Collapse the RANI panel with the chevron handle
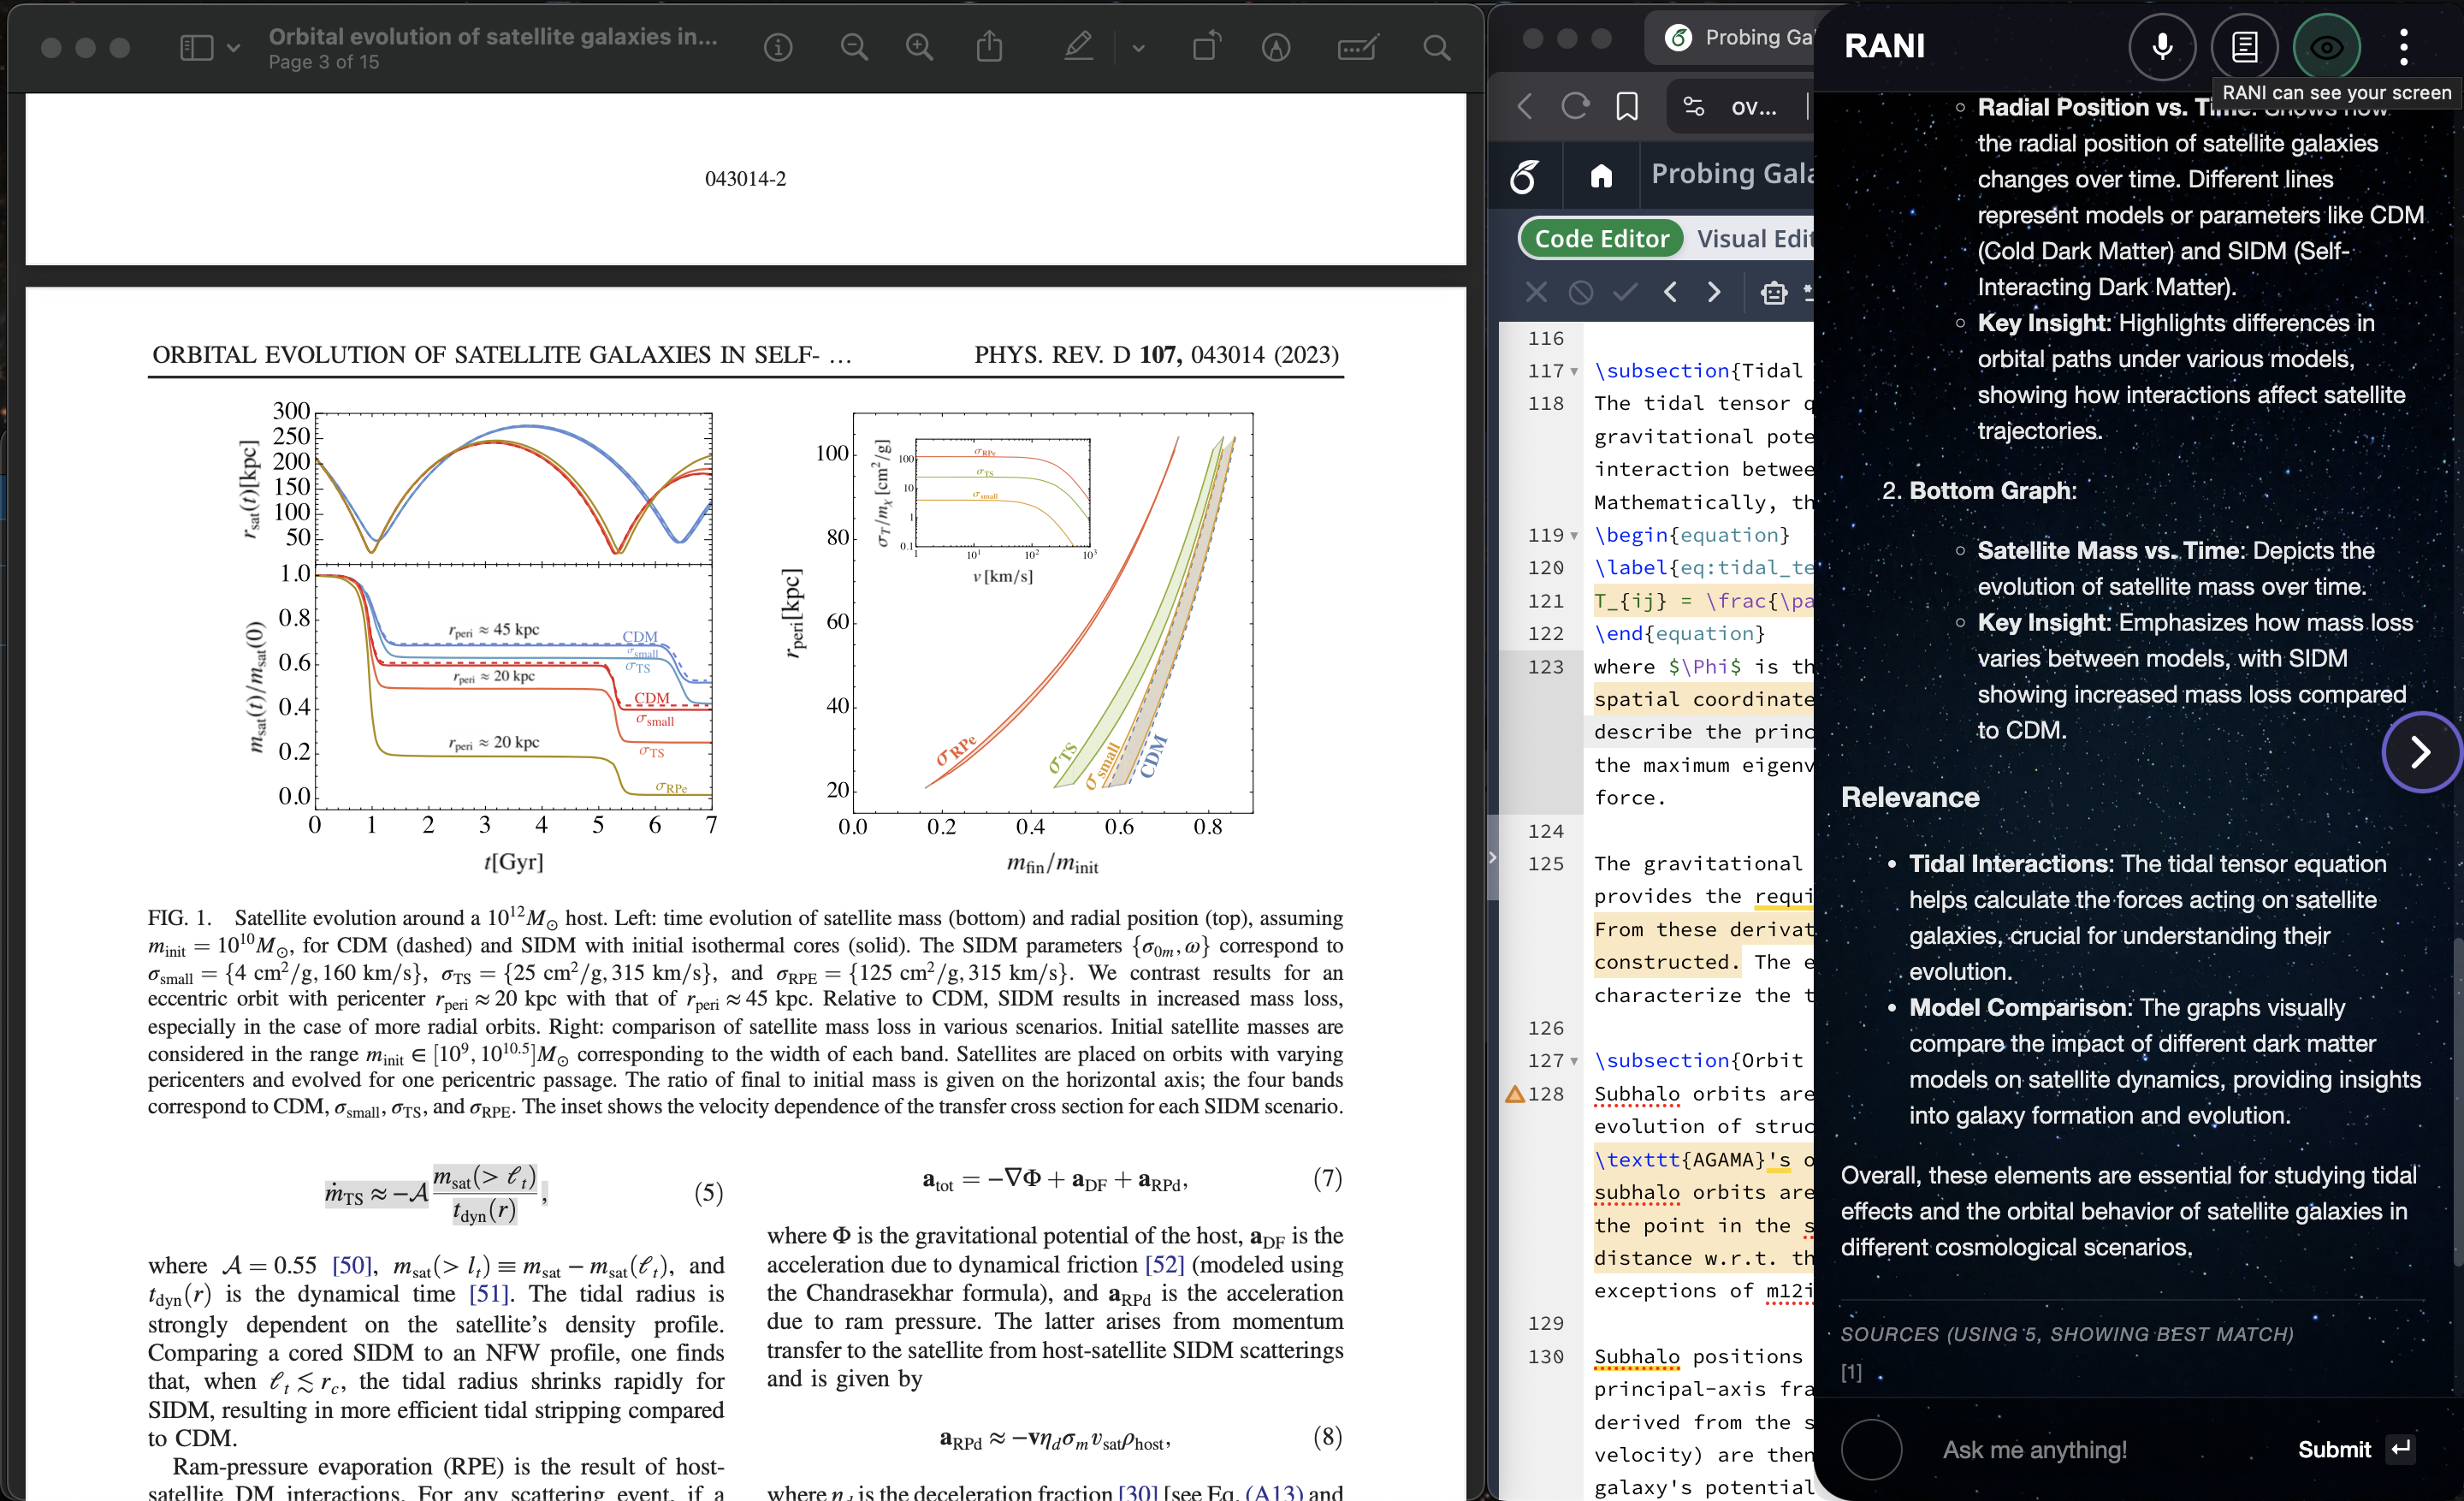The width and height of the screenshot is (2464, 1501). 2420,751
